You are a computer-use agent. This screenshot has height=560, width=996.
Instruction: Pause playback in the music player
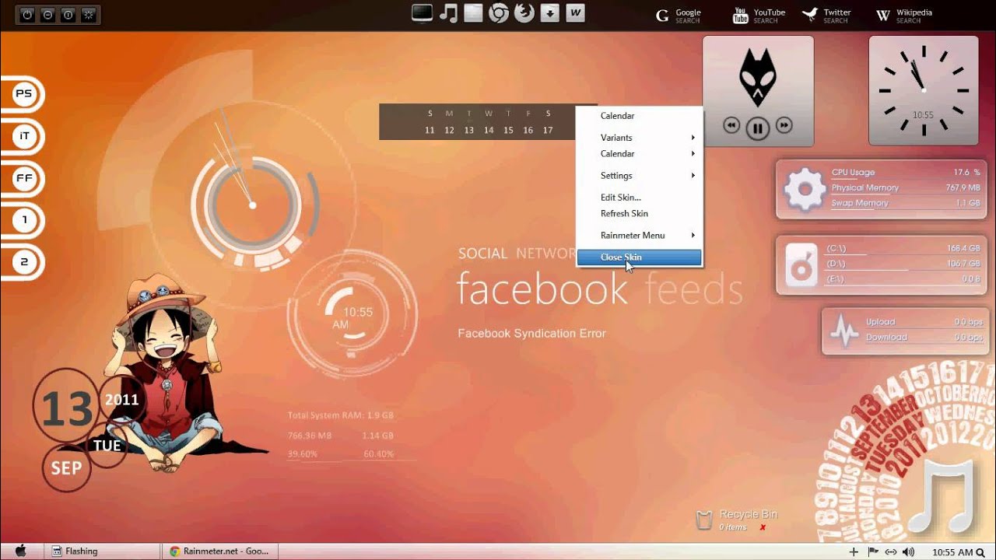click(758, 128)
